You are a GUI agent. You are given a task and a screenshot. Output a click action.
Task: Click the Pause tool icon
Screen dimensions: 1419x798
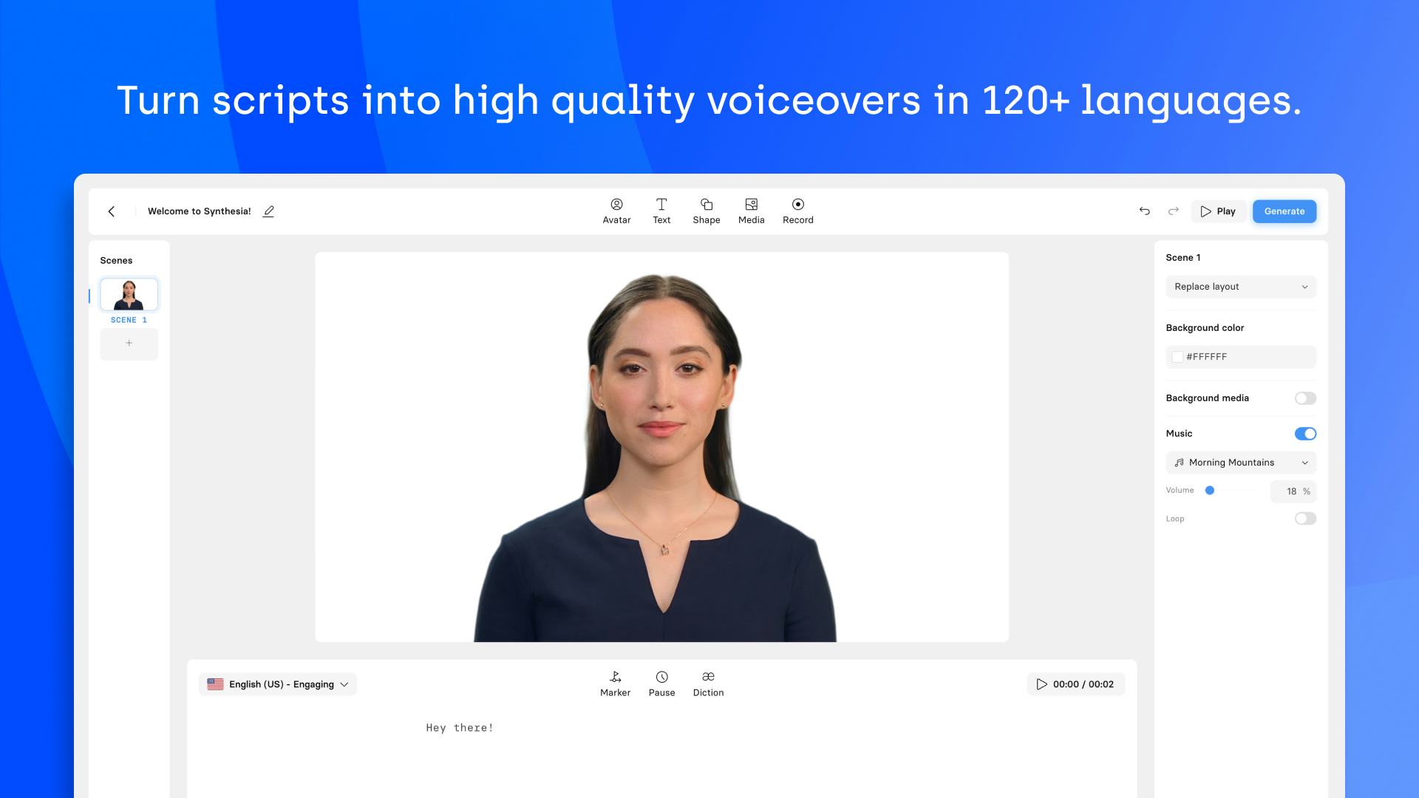(x=661, y=676)
